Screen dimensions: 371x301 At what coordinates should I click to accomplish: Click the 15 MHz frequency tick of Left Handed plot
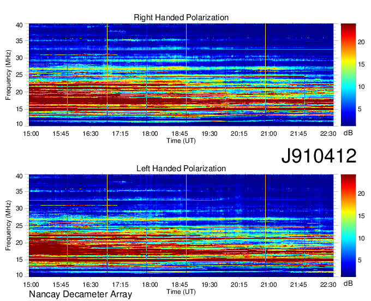click(x=19, y=260)
